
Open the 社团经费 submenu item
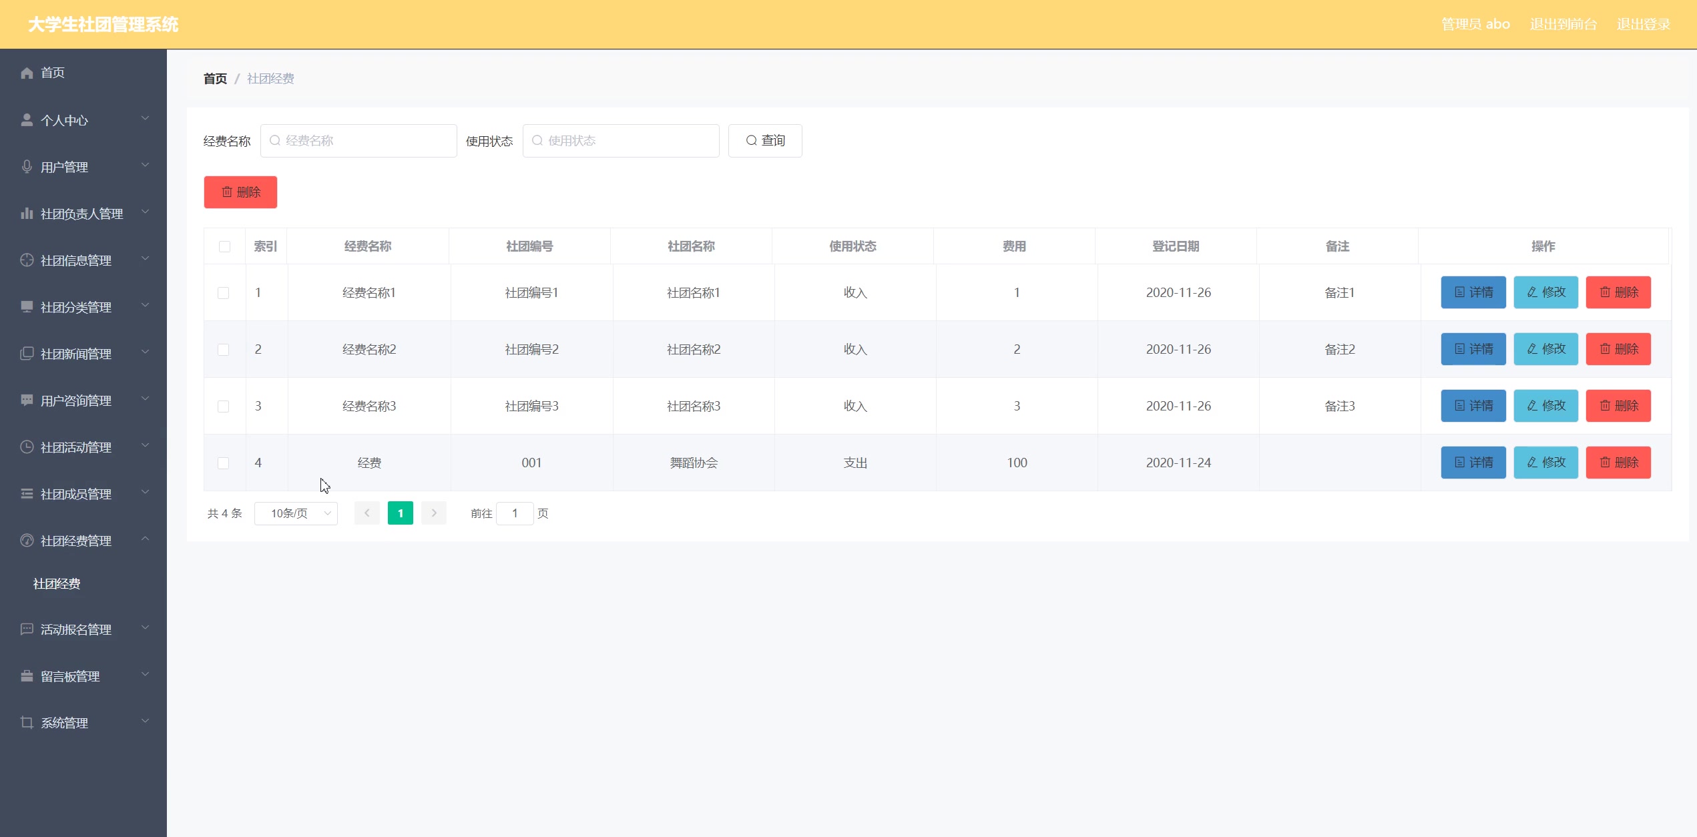coord(57,584)
